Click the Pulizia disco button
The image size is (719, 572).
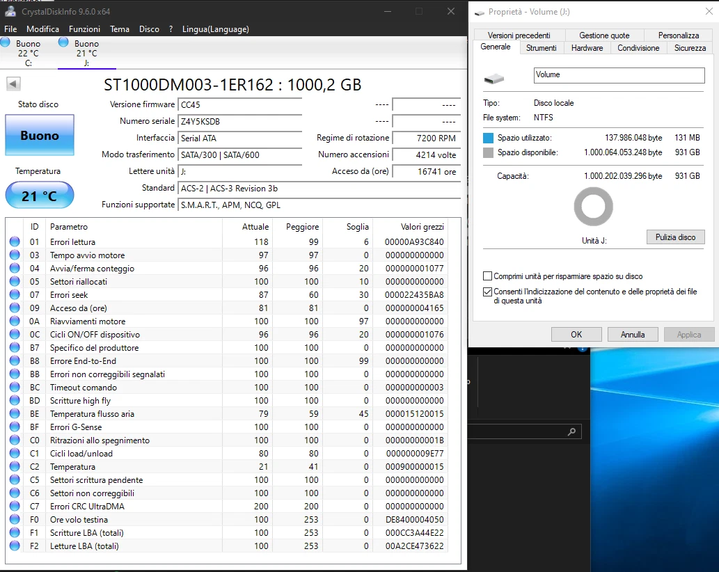675,237
